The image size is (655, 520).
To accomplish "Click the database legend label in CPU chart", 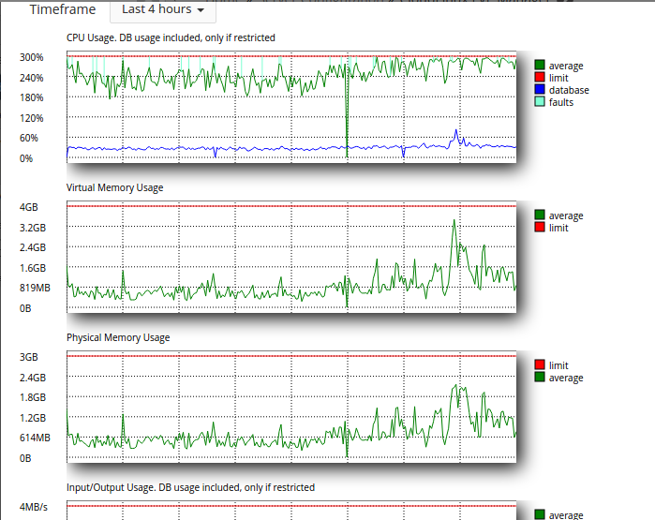I will point(569,90).
